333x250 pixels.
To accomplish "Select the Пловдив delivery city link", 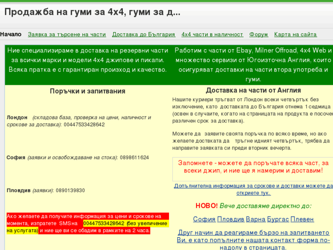I will tap(231, 219).
